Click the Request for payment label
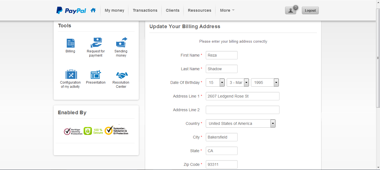 [x=96, y=53]
